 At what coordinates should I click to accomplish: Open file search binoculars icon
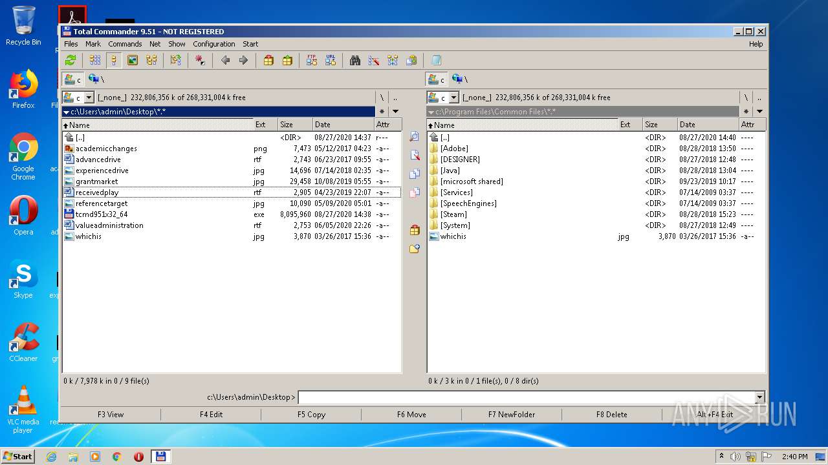(x=355, y=60)
